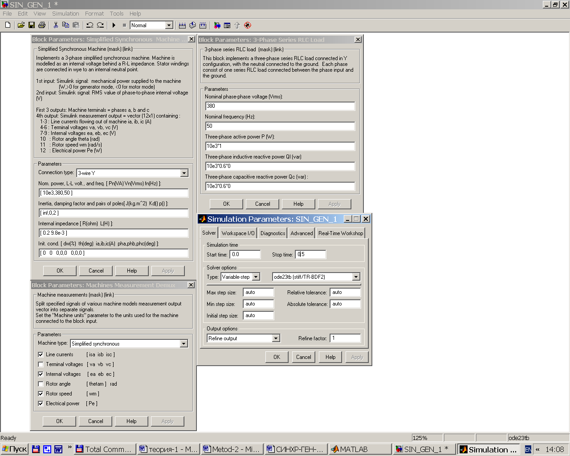Click Nominal frequency input field
Viewport: 570px width, 456px height.
click(280, 126)
